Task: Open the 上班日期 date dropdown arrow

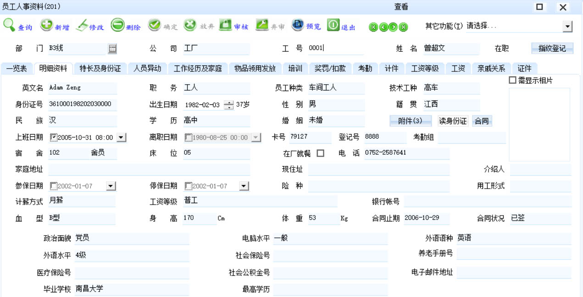Action: [121, 137]
